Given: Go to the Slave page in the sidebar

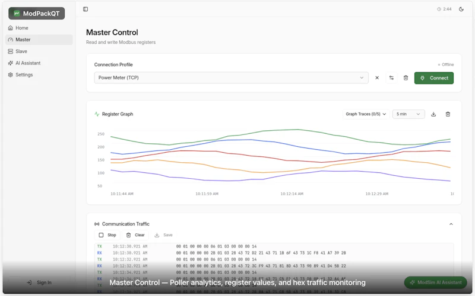Looking at the screenshot, I should (39, 52).
